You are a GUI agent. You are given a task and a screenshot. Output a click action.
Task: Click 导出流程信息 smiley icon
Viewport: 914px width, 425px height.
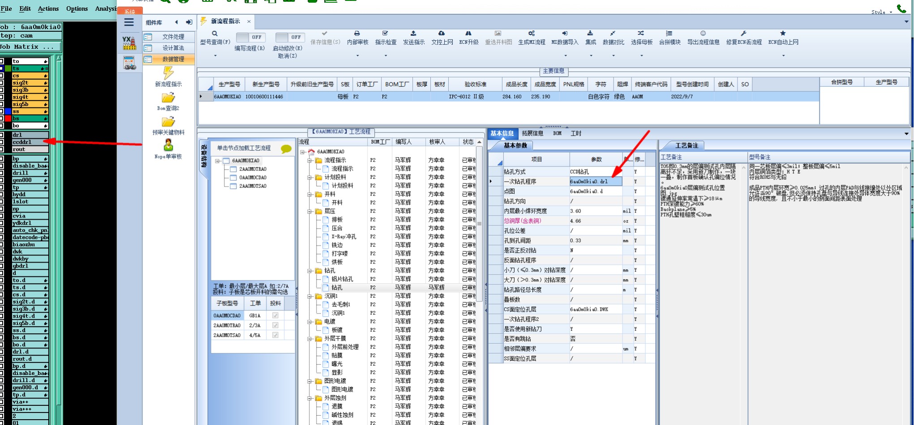(703, 34)
